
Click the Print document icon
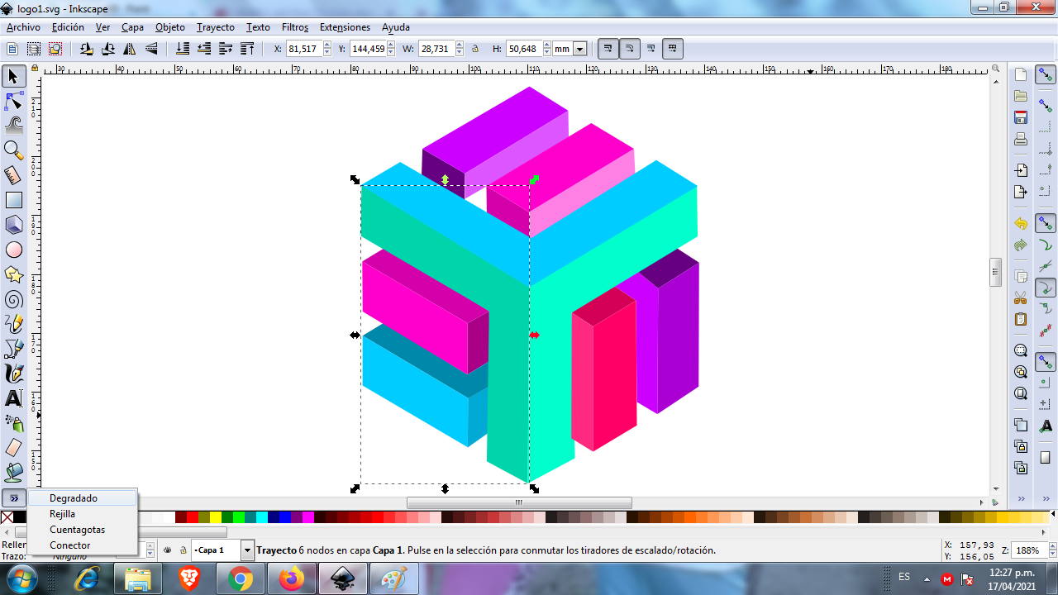click(1021, 139)
